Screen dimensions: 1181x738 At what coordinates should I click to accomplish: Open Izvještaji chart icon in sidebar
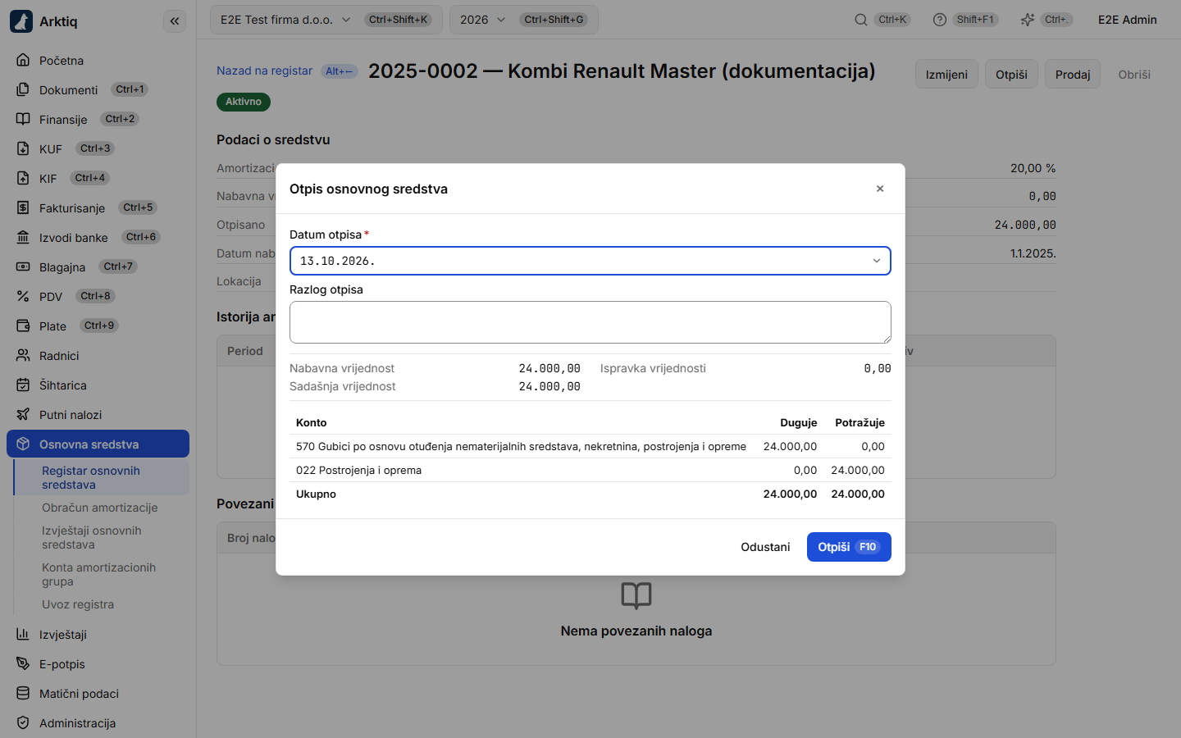(x=23, y=634)
